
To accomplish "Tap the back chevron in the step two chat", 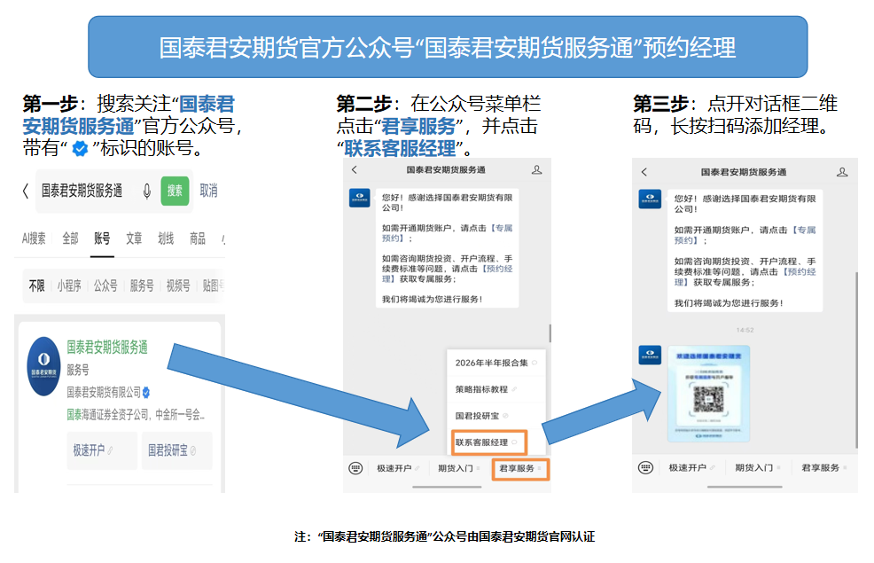I will click(354, 169).
